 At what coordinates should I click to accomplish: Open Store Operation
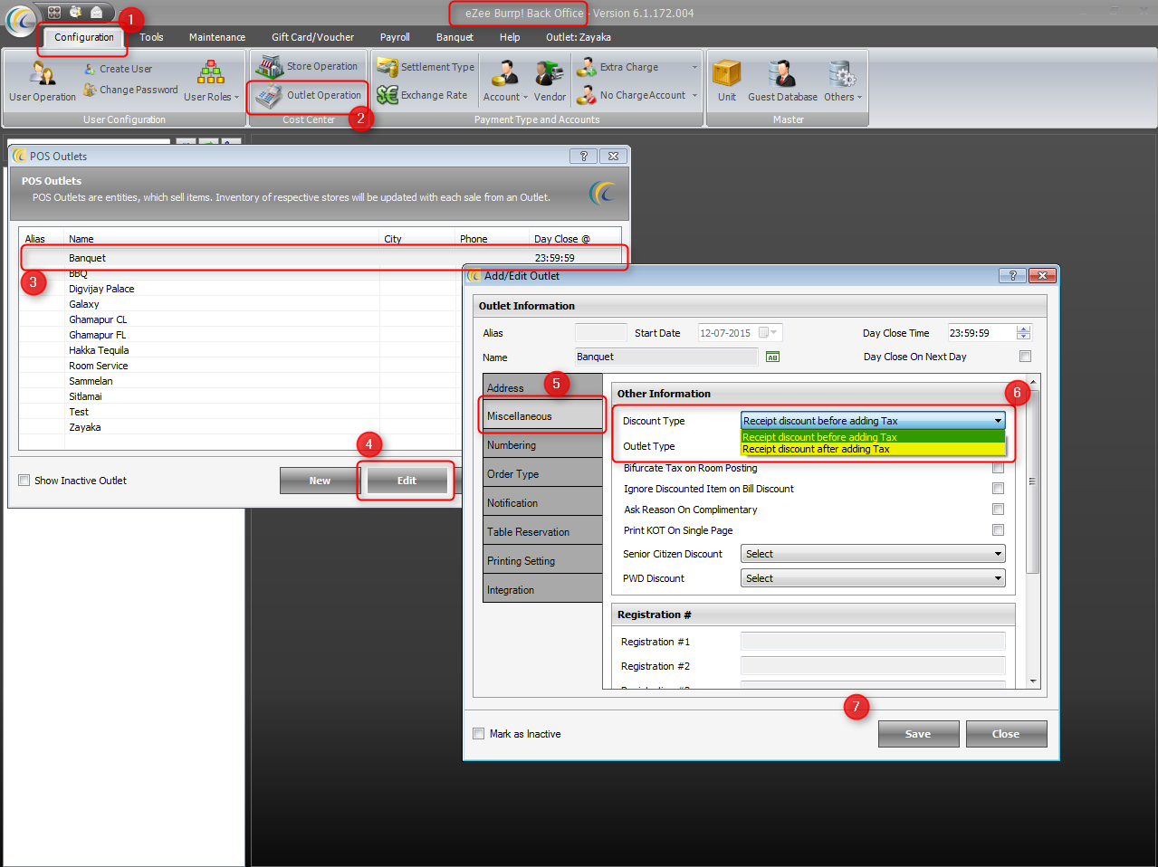[307, 66]
